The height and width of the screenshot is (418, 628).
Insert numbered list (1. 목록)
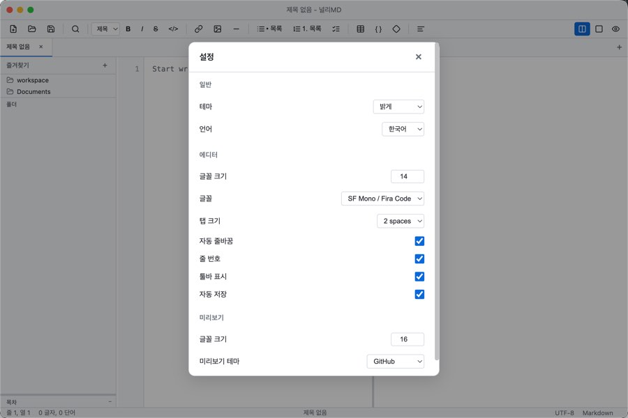(307, 29)
